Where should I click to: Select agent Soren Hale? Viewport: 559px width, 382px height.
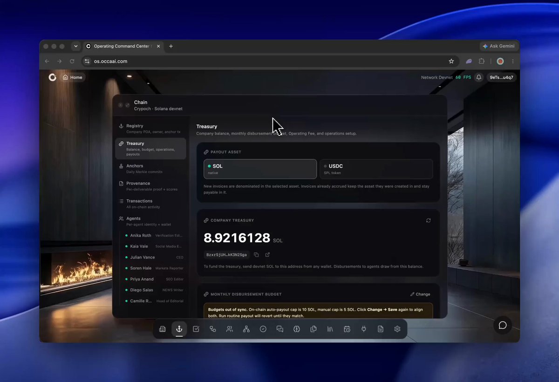pyautogui.click(x=154, y=268)
